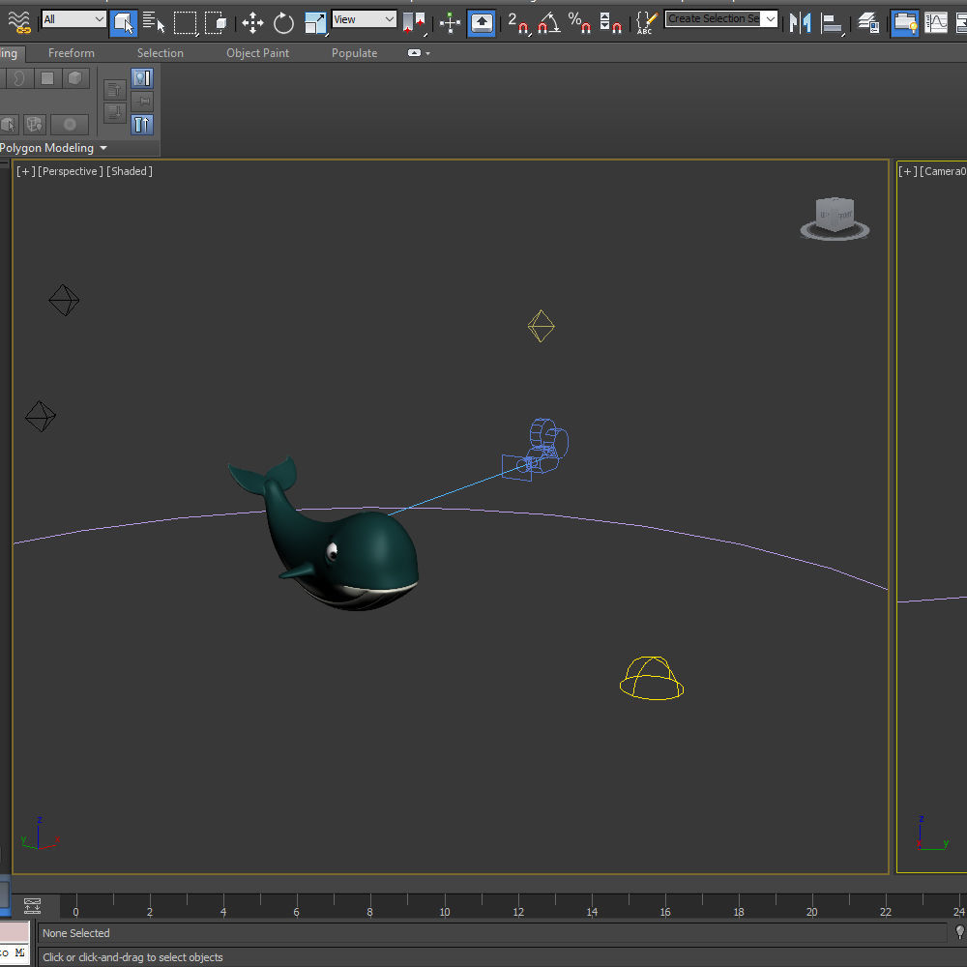Activate Select and Move tool
This screenshot has width=967, height=967.
[252, 23]
